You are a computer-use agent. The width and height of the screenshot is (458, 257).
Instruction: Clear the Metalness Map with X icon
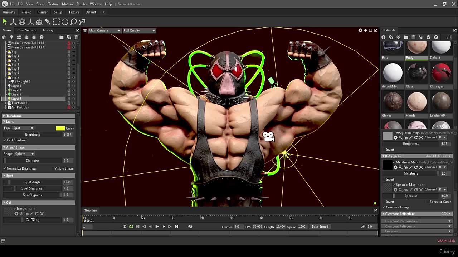click(x=421, y=167)
